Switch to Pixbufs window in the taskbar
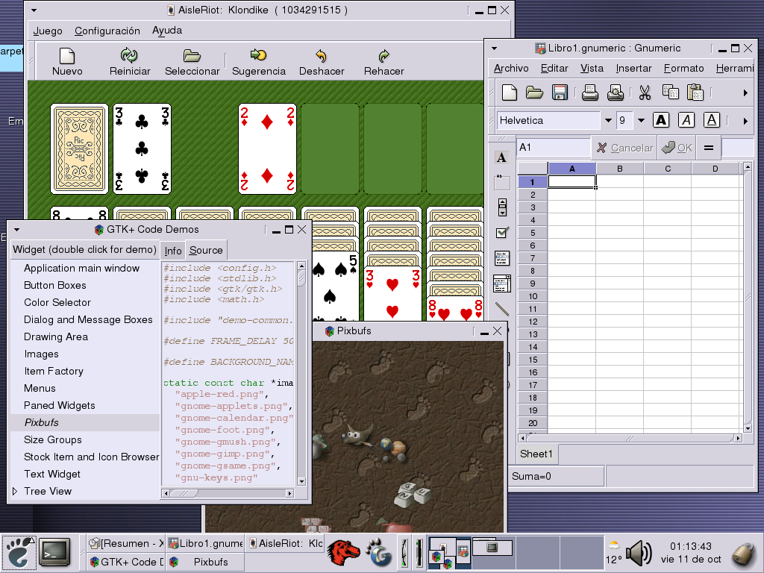764x573 pixels. [205, 562]
